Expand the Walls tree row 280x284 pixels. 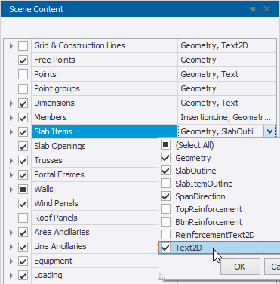pos(11,190)
